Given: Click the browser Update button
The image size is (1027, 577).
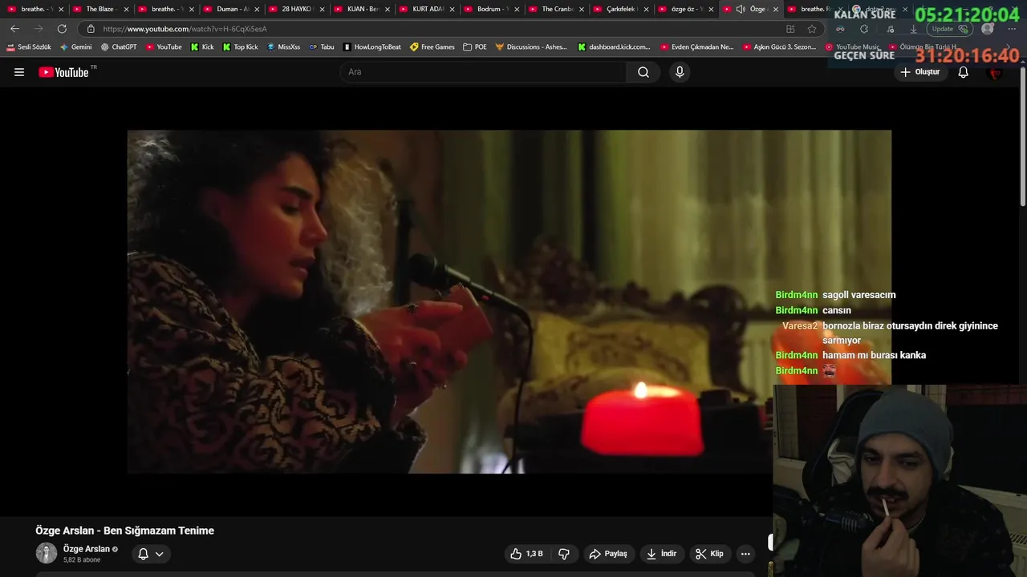Looking at the screenshot, I should tap(950, 29).
